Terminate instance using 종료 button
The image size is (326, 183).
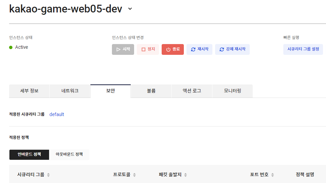point(172,49)
